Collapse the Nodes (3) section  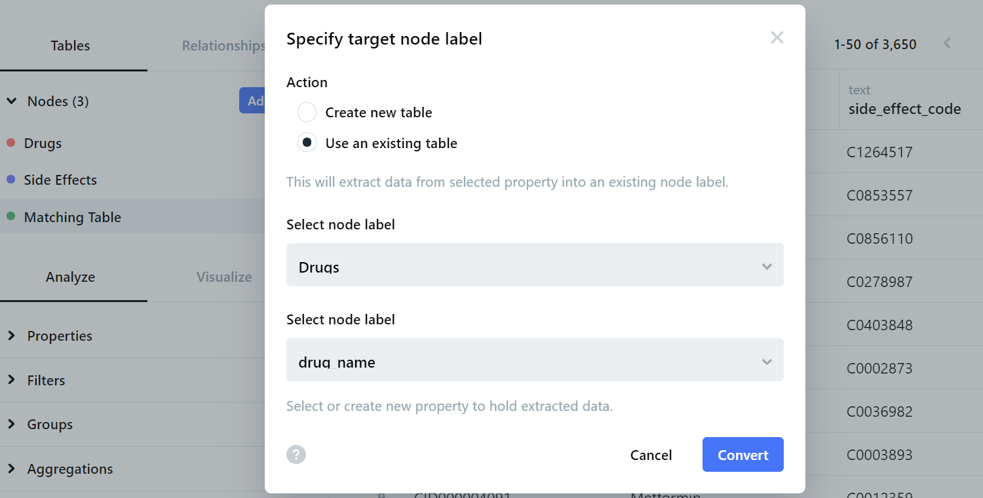(12, 101)
